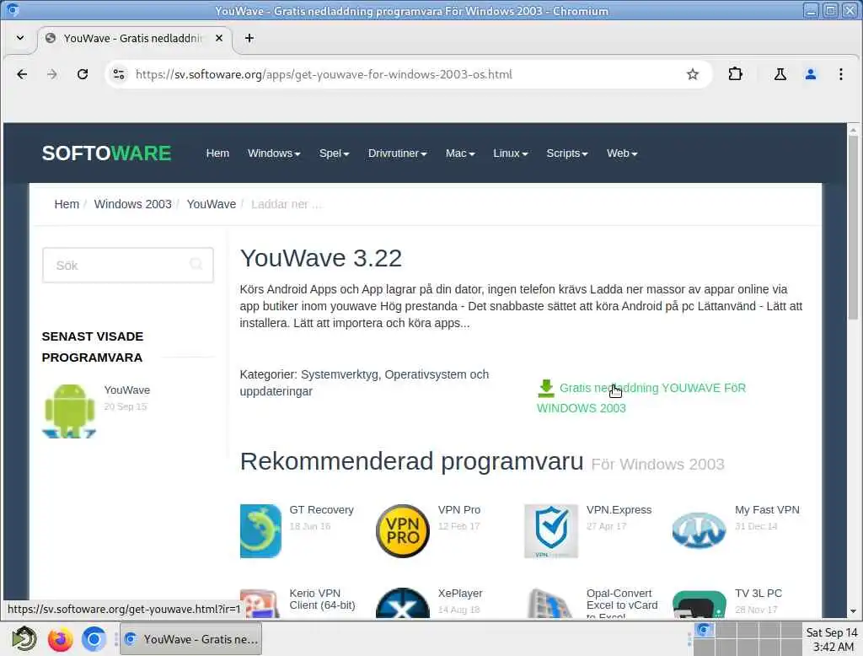The height and width of the screenshot is (656, 863).
Task: Open the user profile icon
Action: click(x=810, y=74)
